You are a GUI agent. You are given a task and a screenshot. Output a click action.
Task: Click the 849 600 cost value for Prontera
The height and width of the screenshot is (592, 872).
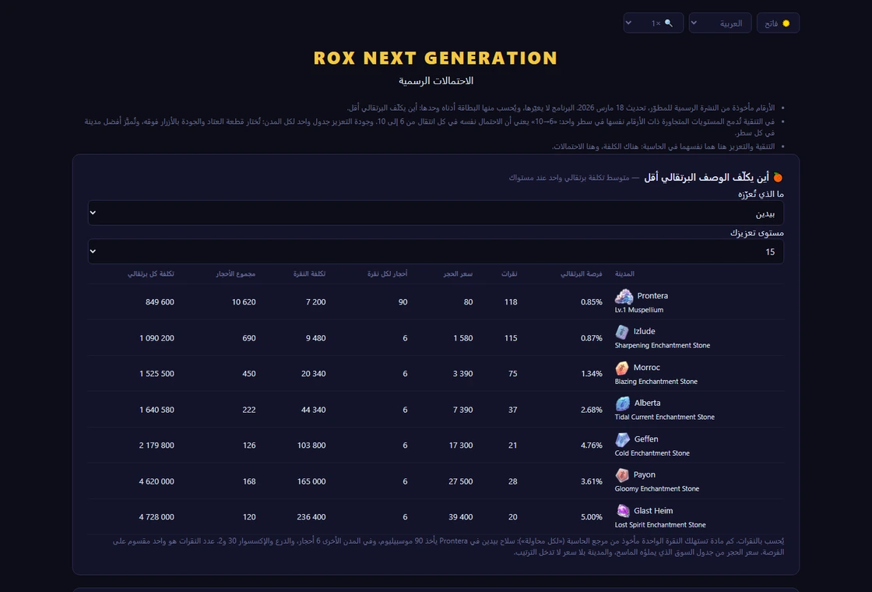160,302
